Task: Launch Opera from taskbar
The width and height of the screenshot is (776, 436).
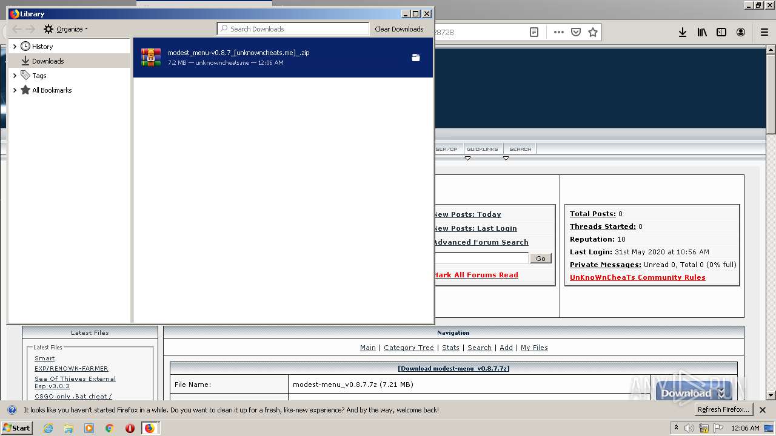Action: [x=130, y=428]
